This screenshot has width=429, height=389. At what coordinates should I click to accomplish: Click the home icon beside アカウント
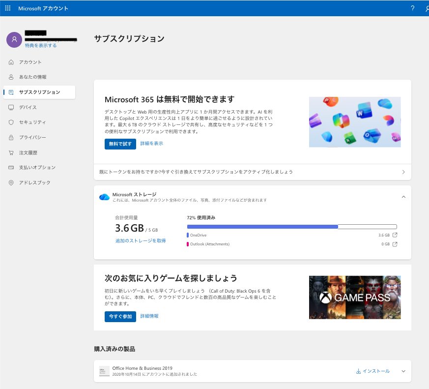[11, 62]
